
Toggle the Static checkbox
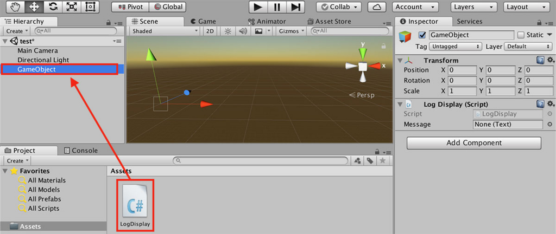(521, 35)
